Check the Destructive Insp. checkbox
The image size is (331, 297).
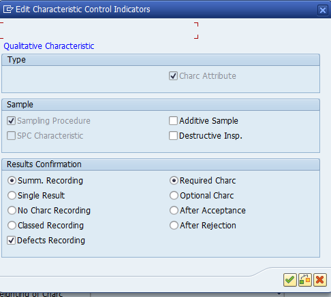coord(173,136)
